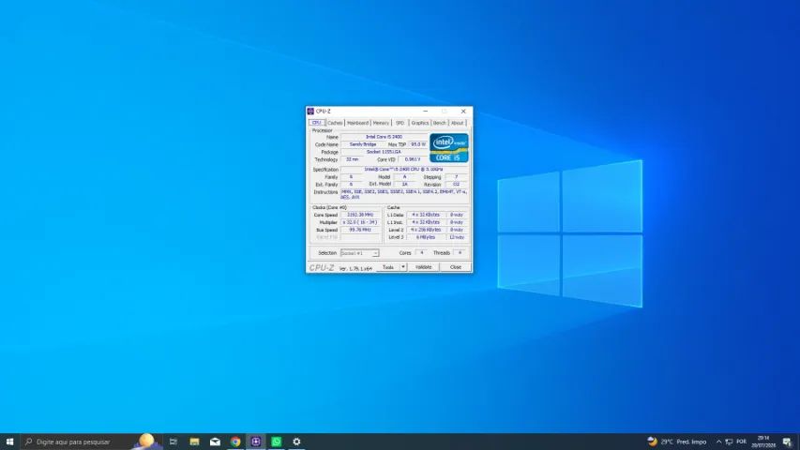Click the Core Speed value field
The height and width of the screenshot is (450, 800).
coord(360,215)
